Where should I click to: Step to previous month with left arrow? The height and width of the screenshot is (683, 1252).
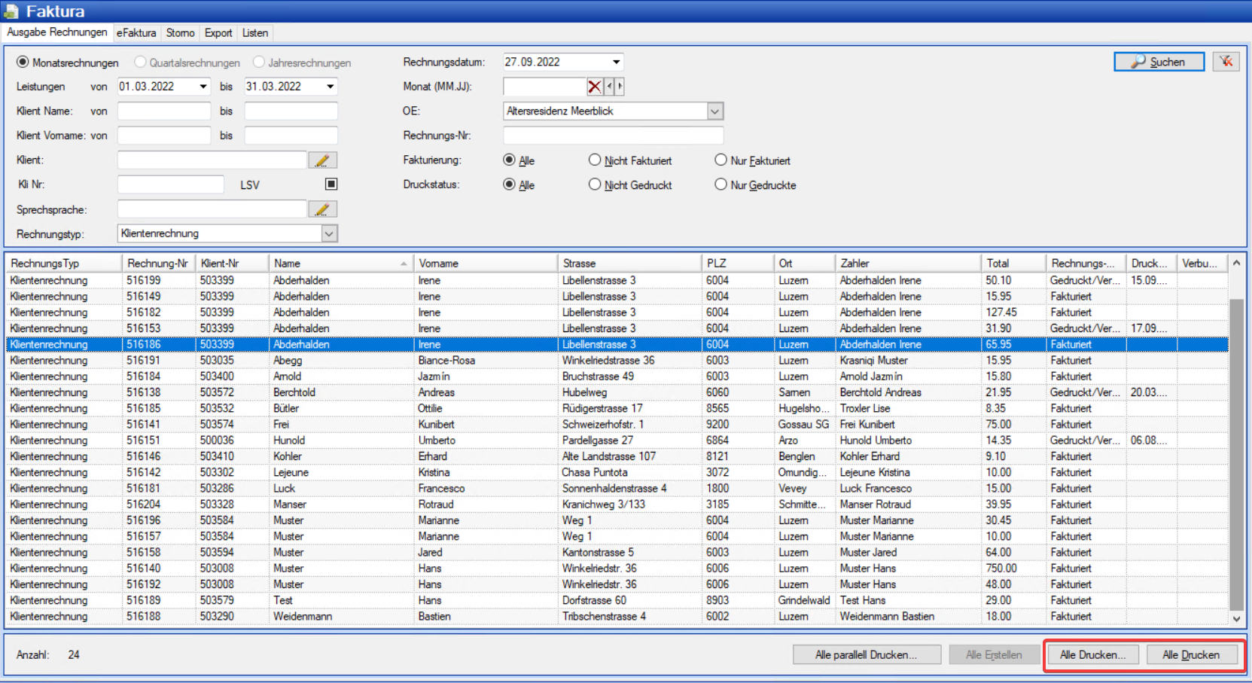pyautogui.click(x=610, y=87)
